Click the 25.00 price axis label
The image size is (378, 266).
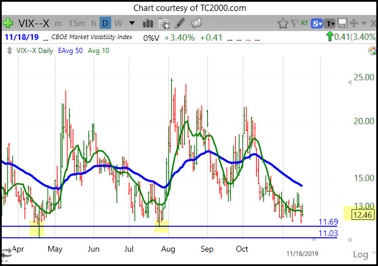coord(364,77)
